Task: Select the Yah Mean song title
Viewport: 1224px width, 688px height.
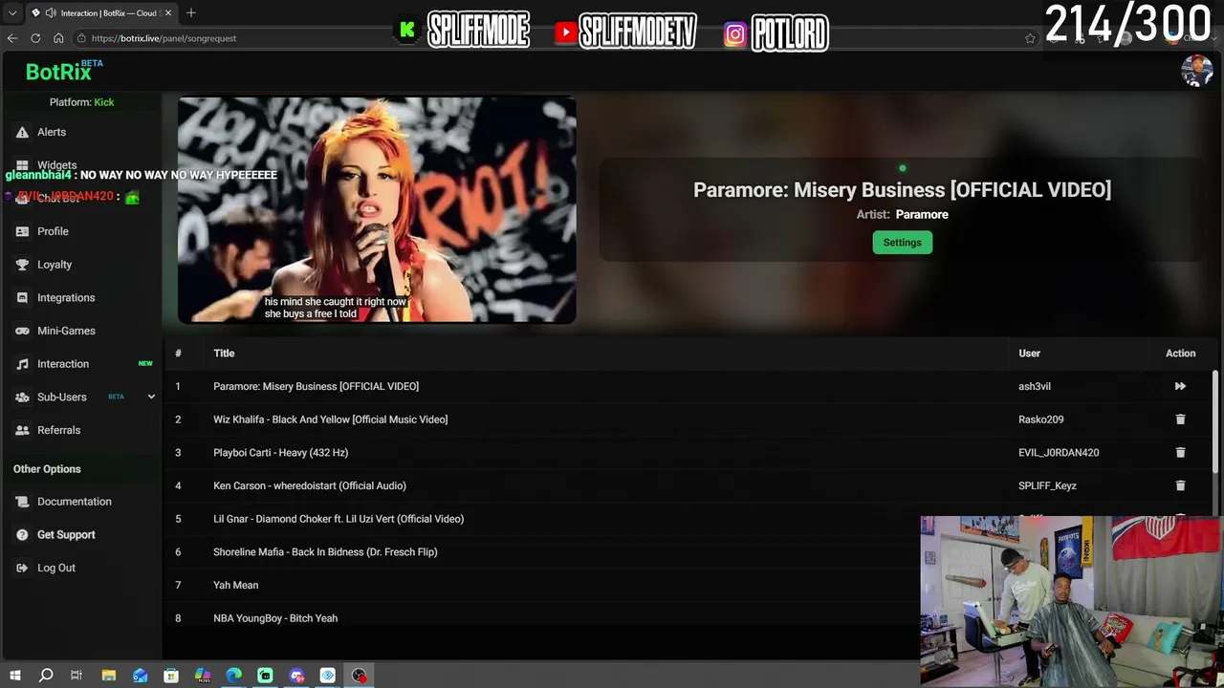Action: point(235,585)
